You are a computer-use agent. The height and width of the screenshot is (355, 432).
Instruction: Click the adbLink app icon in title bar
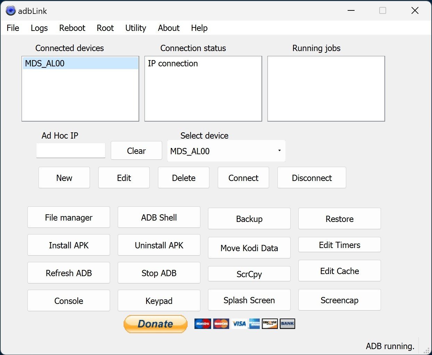pyautogui.click(x=11, y=11)
